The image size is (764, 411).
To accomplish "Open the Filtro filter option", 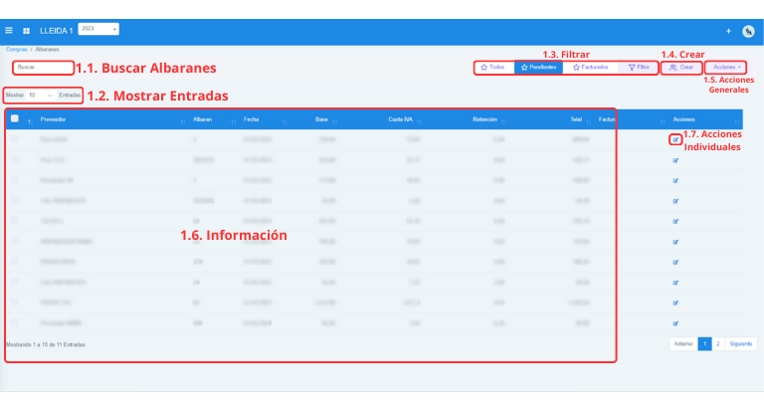I will [x=639, y=68].
